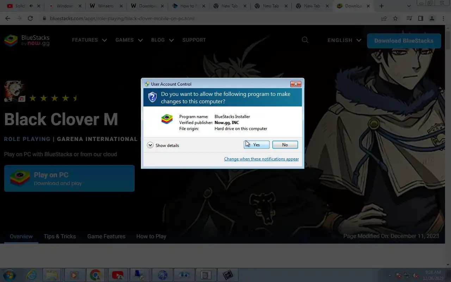Click No in User Account Control dialog

coord(285,145)
